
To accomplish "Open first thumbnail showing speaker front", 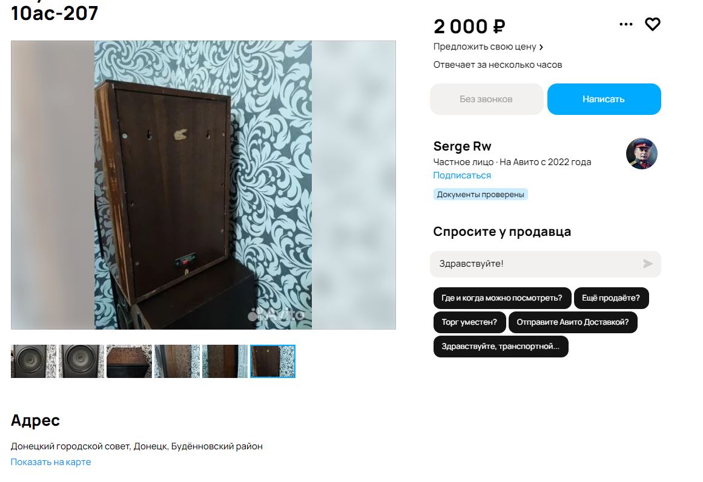I will pos(34,361).
